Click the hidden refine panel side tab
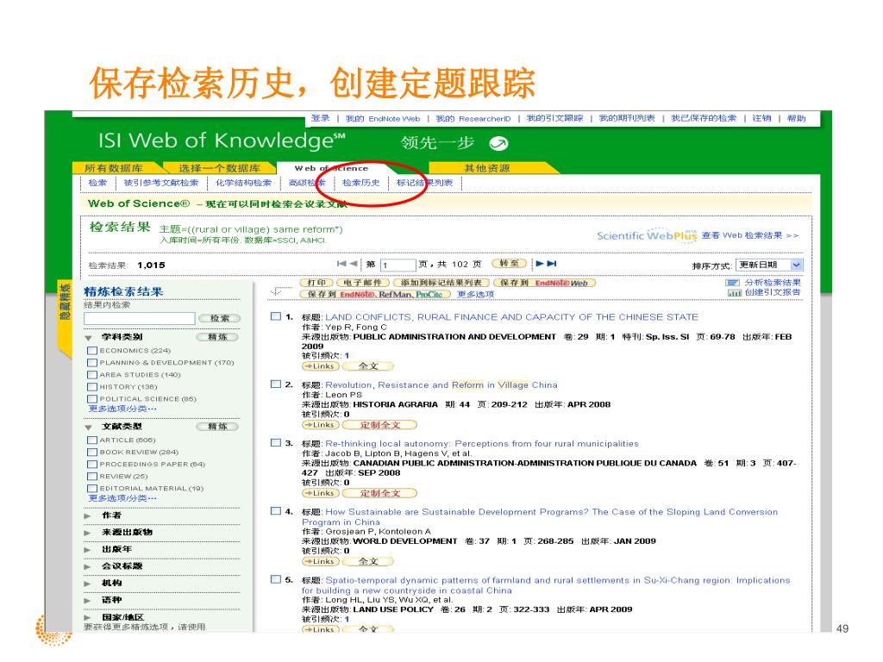The width and height of the screenshot is (883, 662). coord(66,319)
